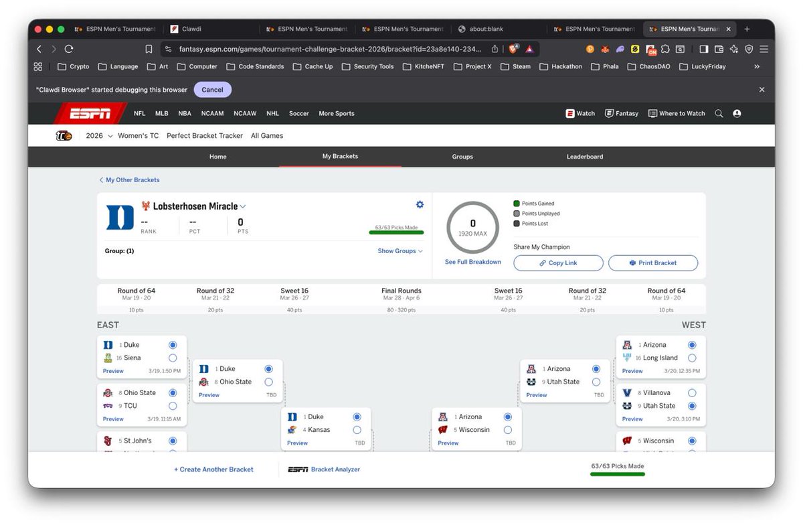The width and height of the screenshot is (803, 525).
Task: Open the Fantasy icon link in the ESPN header
Action: point(622,113)
